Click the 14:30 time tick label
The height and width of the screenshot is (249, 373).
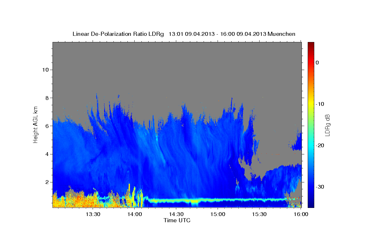tap(176, 214)
